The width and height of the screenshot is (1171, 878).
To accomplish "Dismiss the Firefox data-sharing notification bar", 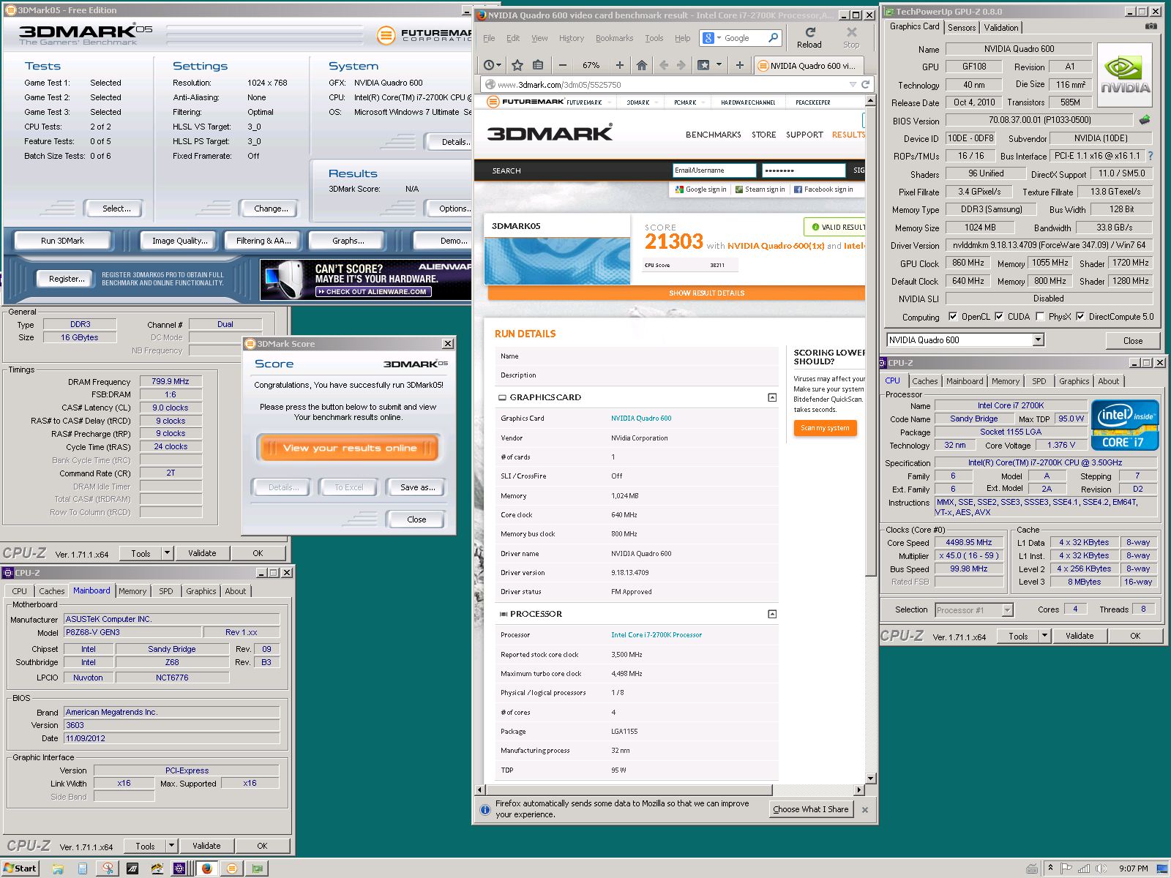I will 865,809.
